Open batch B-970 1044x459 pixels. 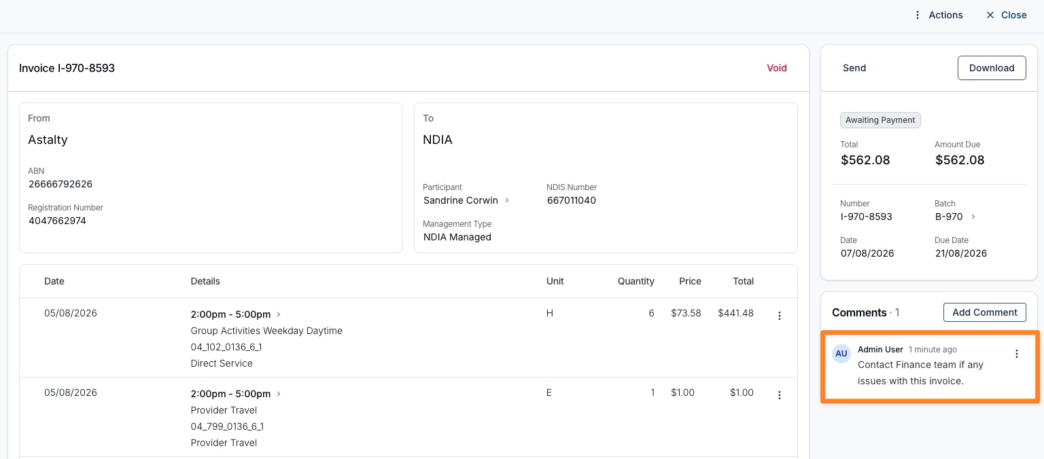949,217
